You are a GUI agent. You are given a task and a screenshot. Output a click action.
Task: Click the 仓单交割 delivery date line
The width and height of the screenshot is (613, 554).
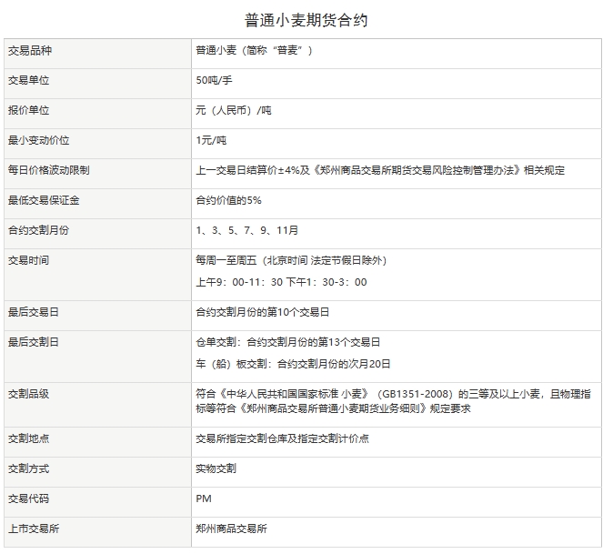(287, 342)
